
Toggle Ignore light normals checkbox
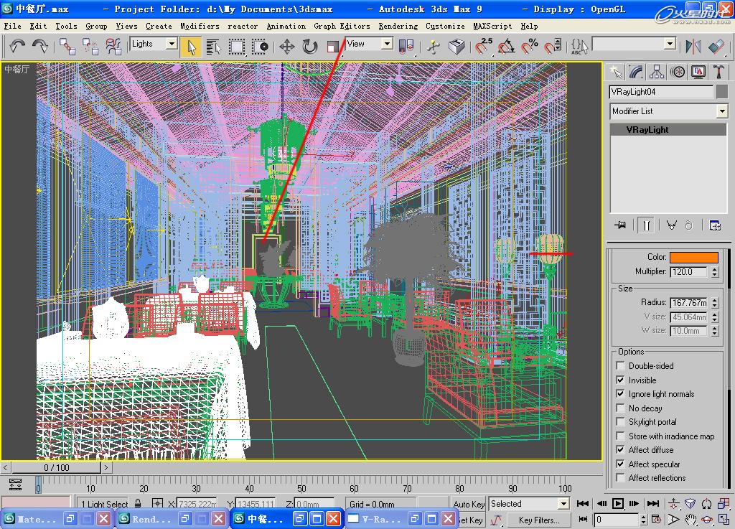coord(620,393)
